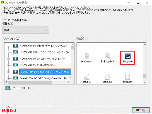Screen dimensions: 152x114
Task: Select the readme.txt file icon
Action: click(87, 56)
